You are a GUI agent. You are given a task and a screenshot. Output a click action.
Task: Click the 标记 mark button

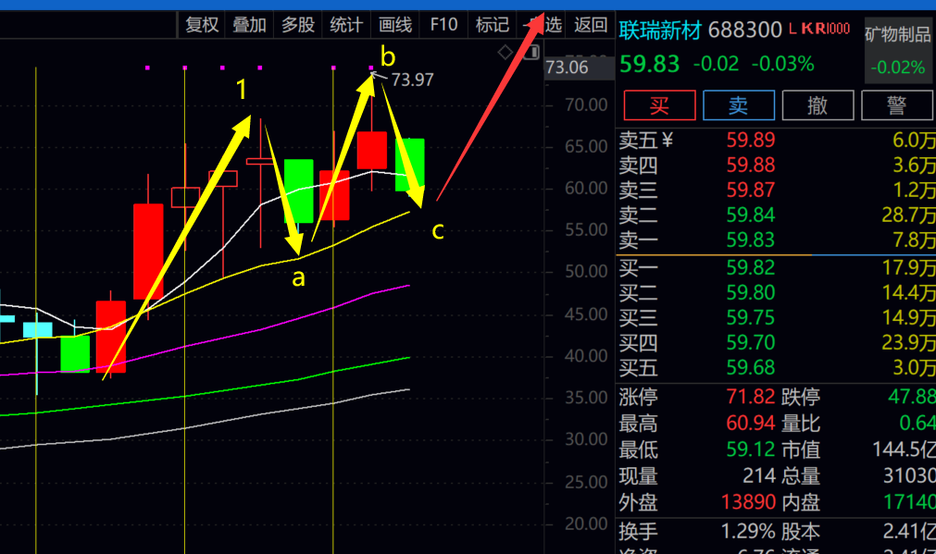(x=492, y=25)
